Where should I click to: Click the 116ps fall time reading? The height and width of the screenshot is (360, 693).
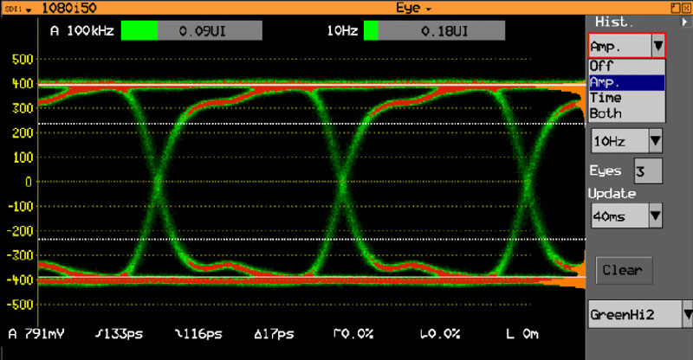point(198,334)
